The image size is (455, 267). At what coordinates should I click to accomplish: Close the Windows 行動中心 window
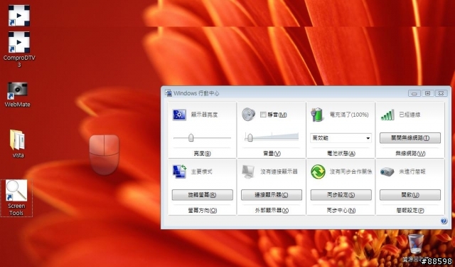pos(441,93)
